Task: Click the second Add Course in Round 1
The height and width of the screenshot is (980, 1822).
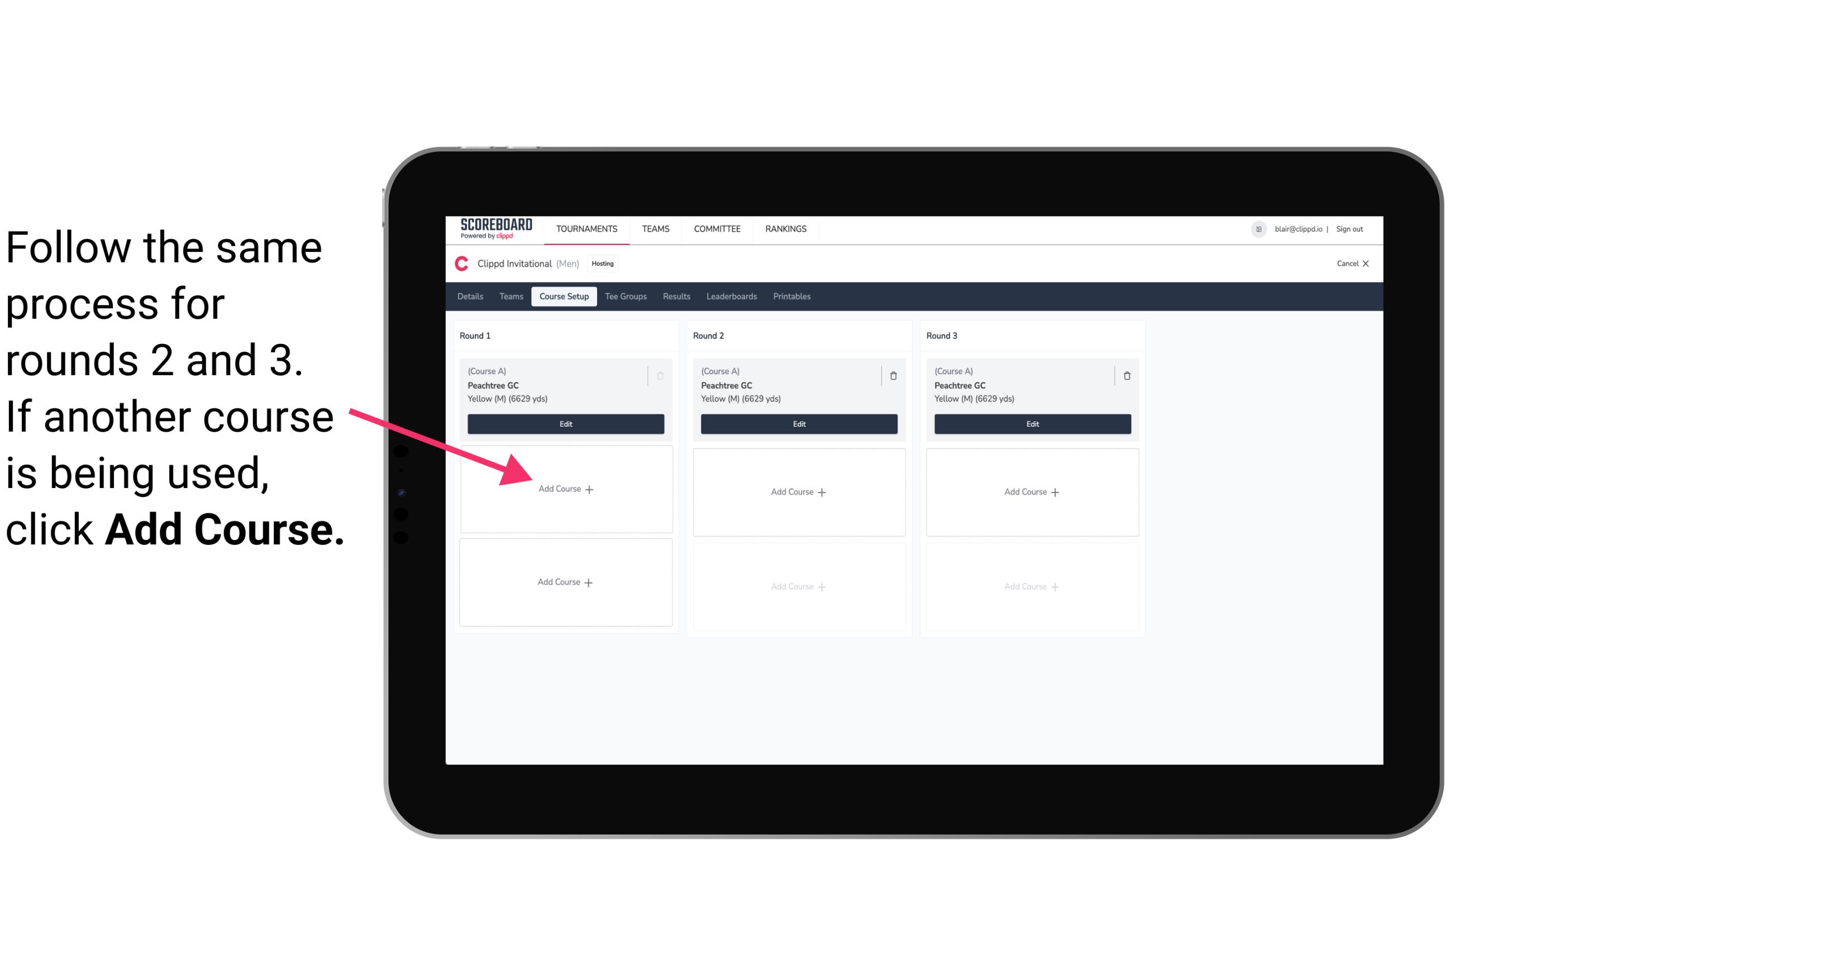Action: 566,582
